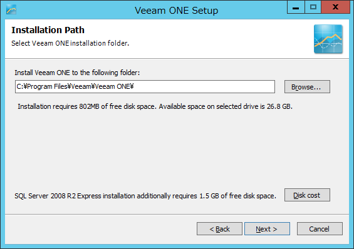Click the SQL Server 2008 R2 Express note
The image size is (354, 249).
click(x=145, y=196)
